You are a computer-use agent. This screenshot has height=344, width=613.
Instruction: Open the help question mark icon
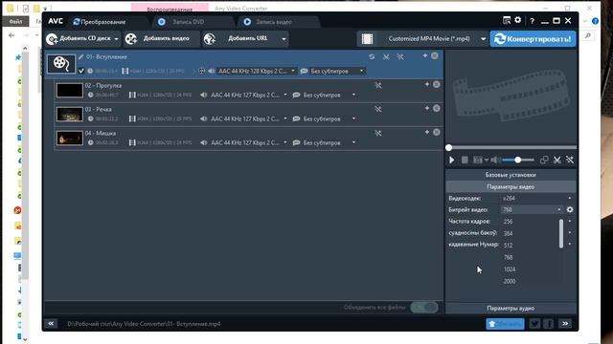[x=533, y=21]
